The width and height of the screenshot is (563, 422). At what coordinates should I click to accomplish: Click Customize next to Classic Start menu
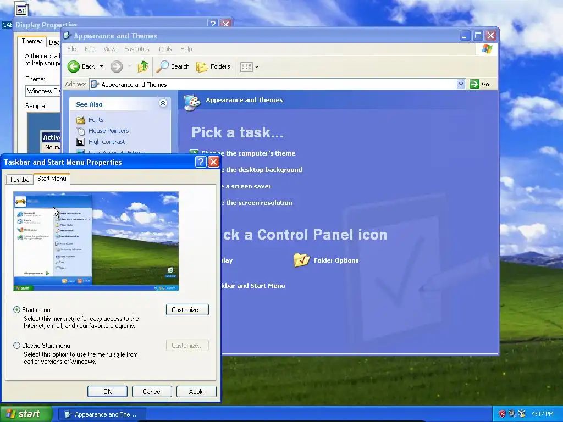coord(187,346)
